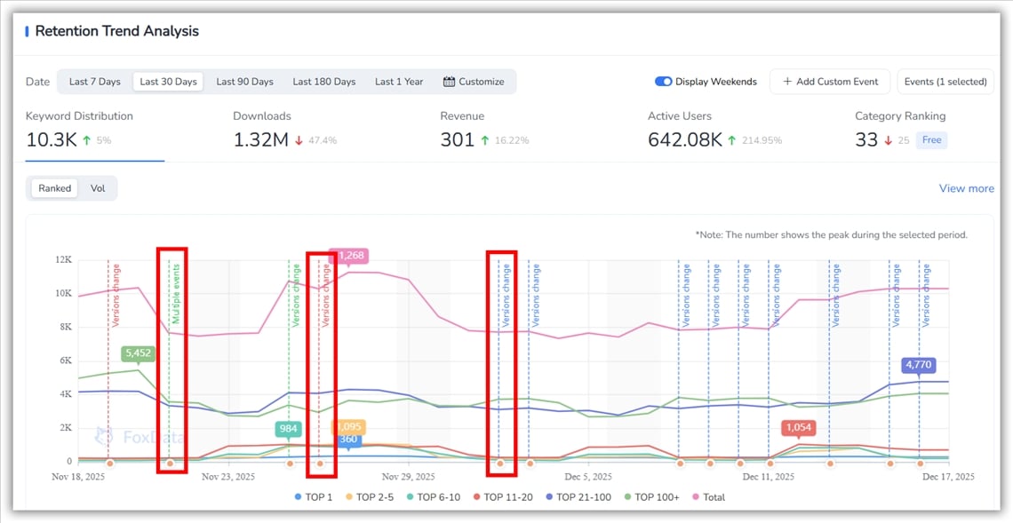Select the Last 90 Days range

[x=244, y=82]
